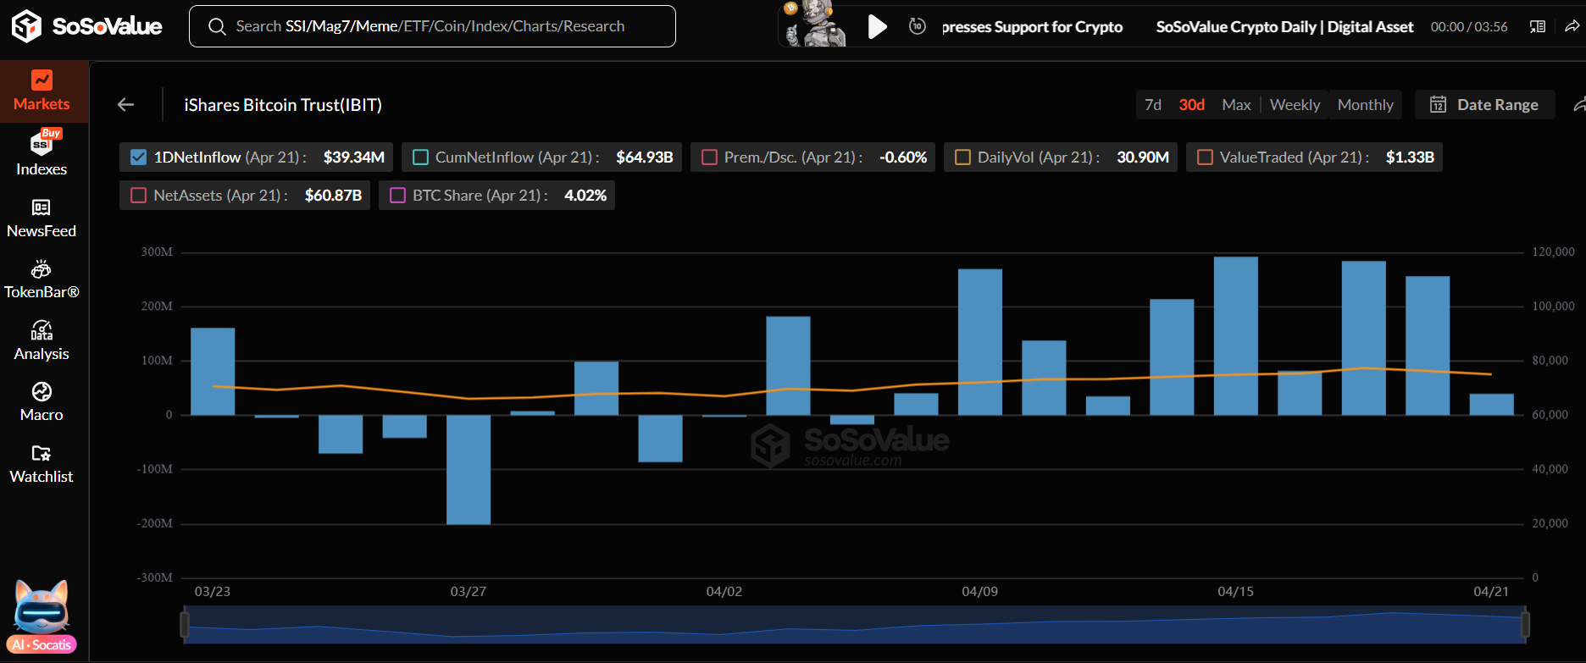
Task: Enable the Prem./Dsc. series checkbox
Action: click(x=709, y=157)
